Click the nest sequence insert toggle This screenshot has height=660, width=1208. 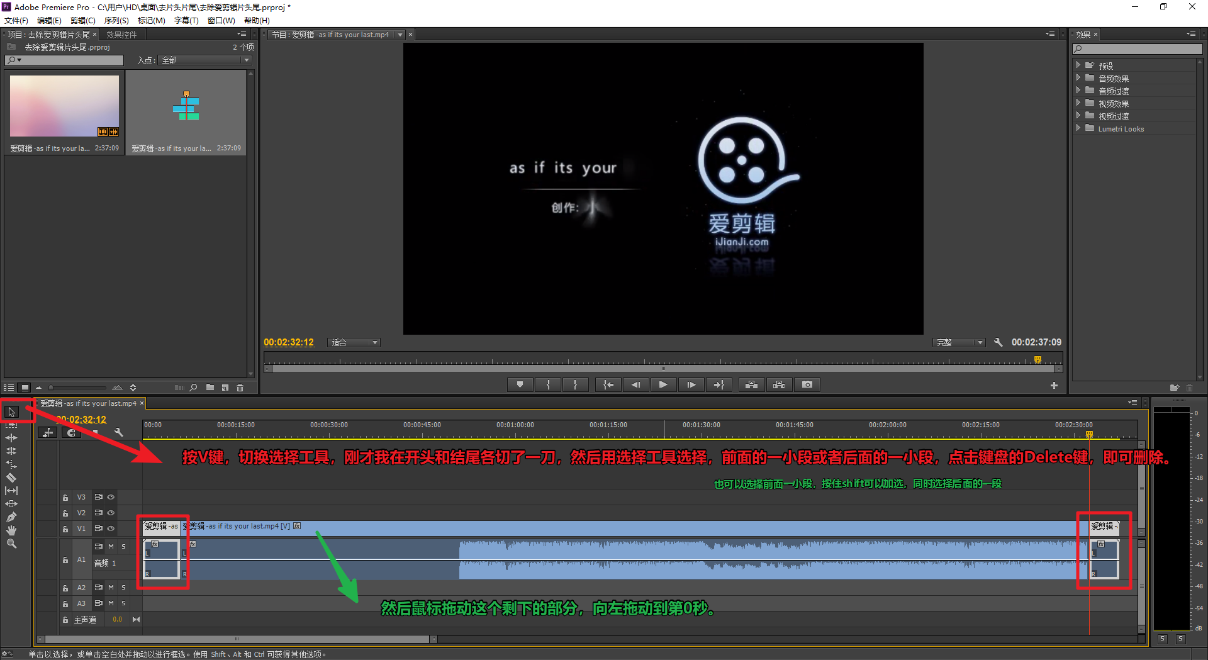click(48, 432)
